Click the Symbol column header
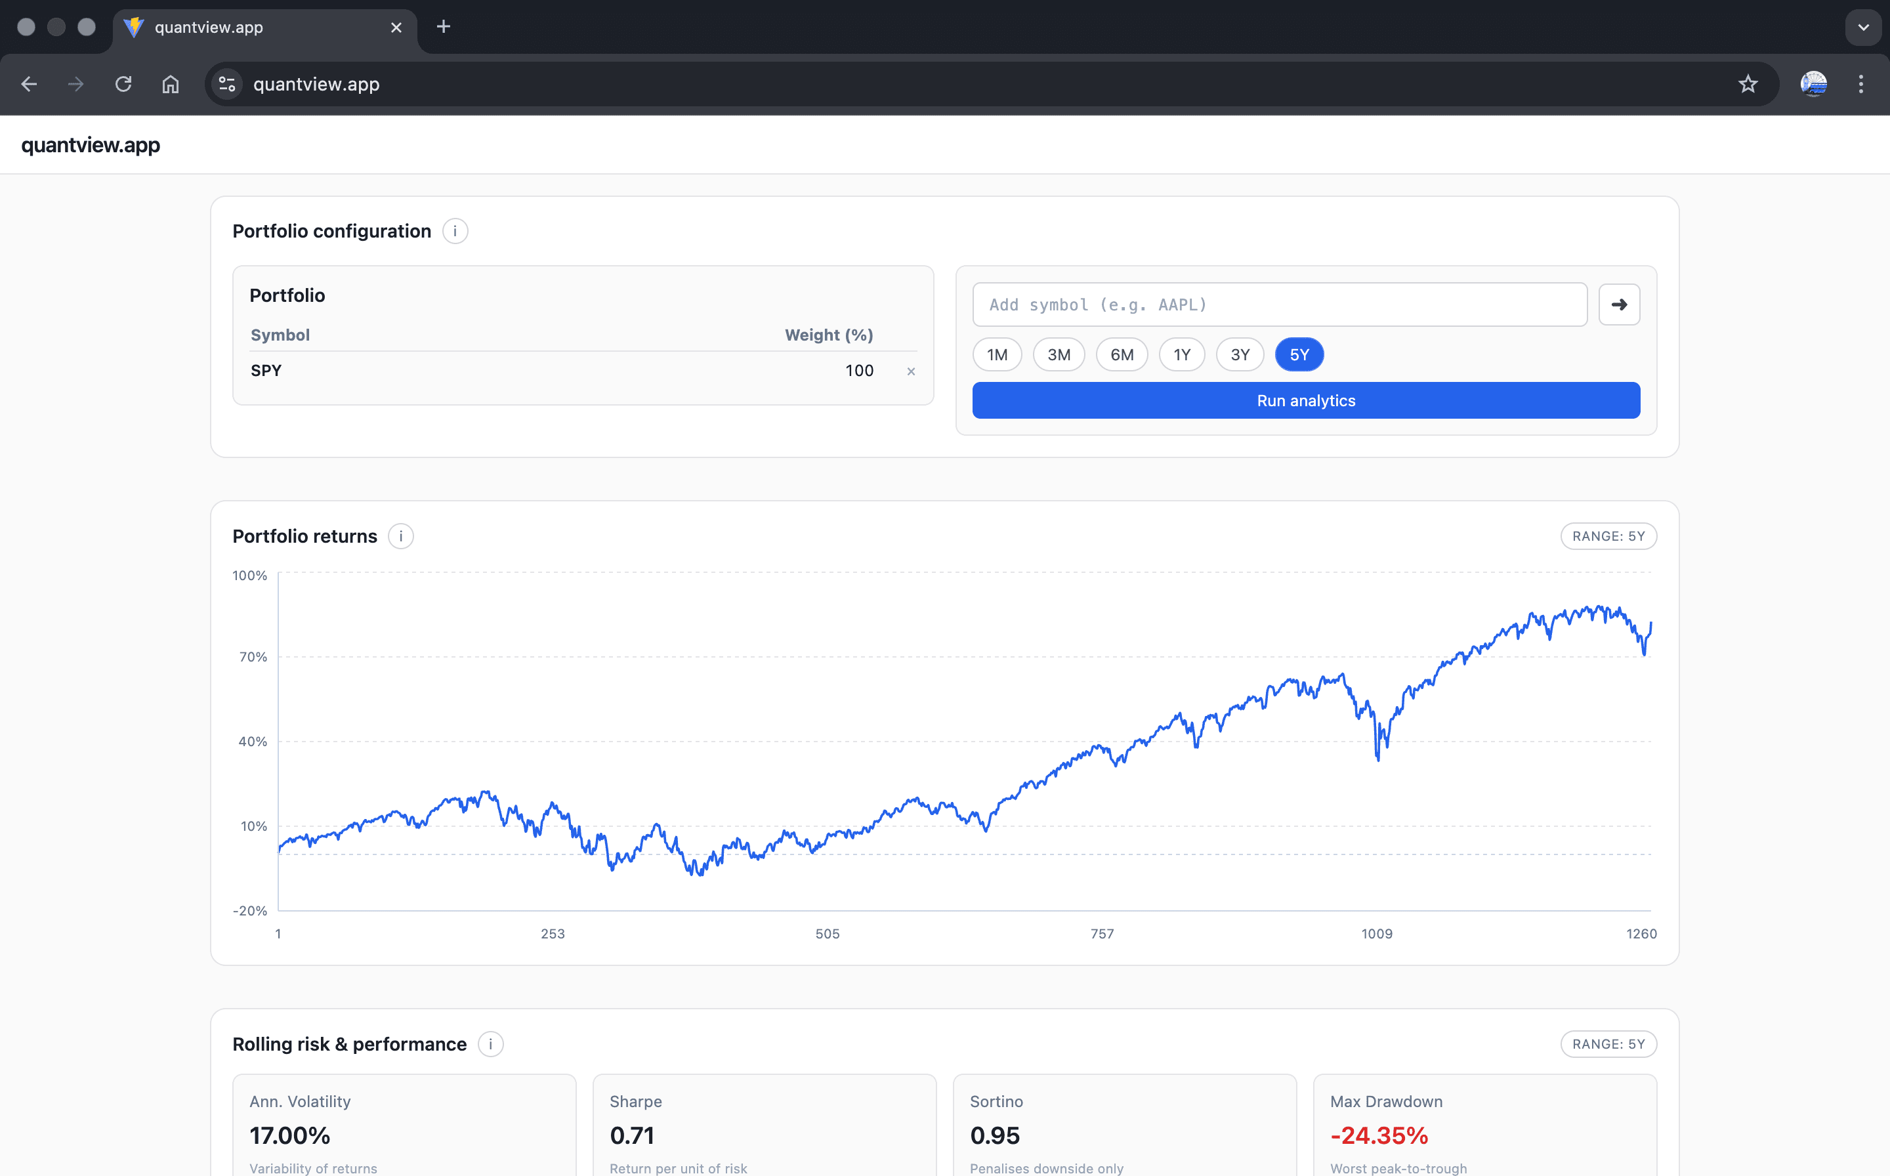This screenshot has height=1176, width=1890. pos(280,335)
